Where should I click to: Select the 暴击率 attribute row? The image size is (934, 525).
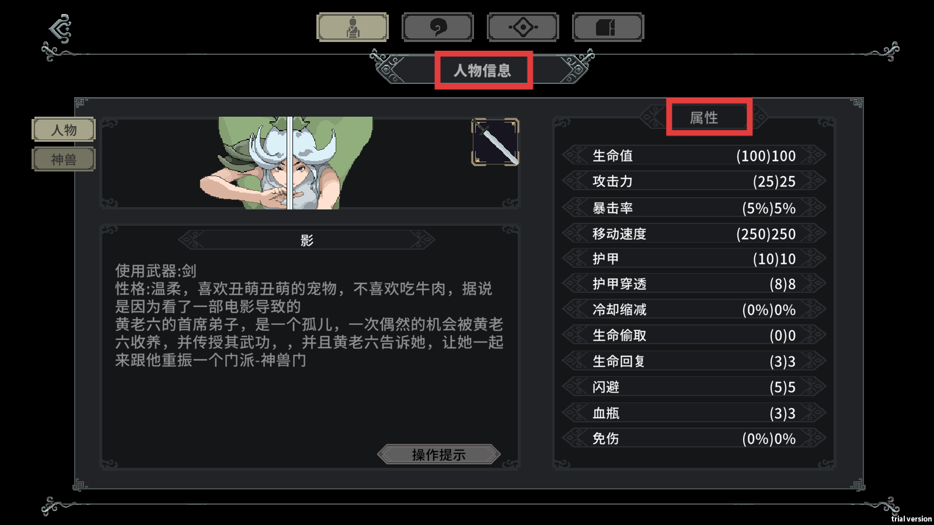pos(694,208)
